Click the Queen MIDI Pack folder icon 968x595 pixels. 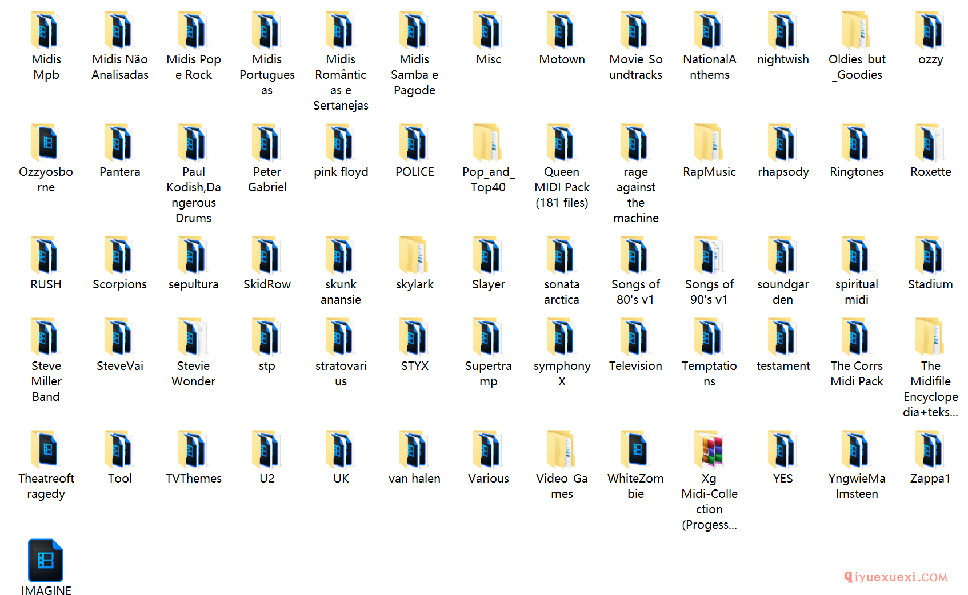562,143
